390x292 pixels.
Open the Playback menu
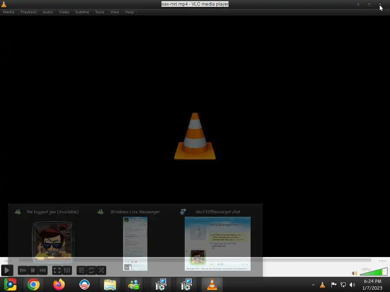(29, 12)
